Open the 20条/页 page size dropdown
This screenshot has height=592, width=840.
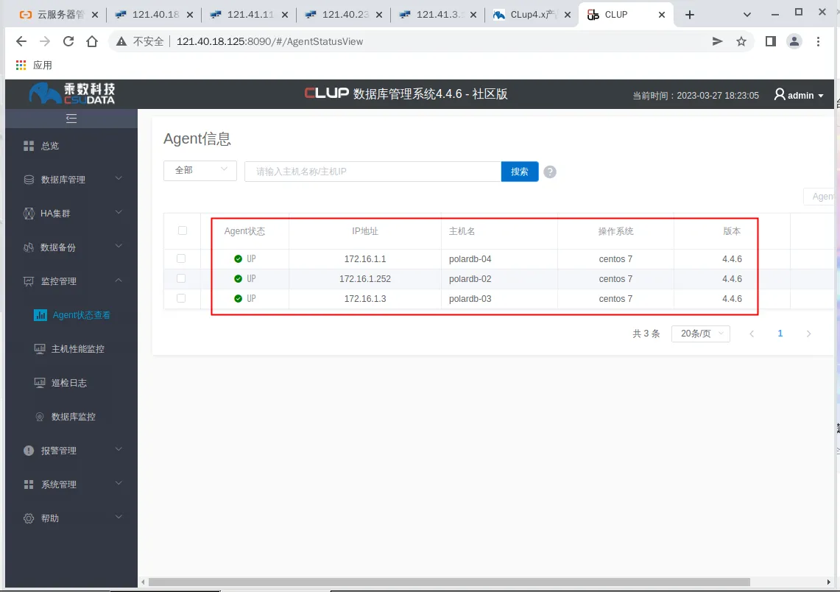pos(701,334)
